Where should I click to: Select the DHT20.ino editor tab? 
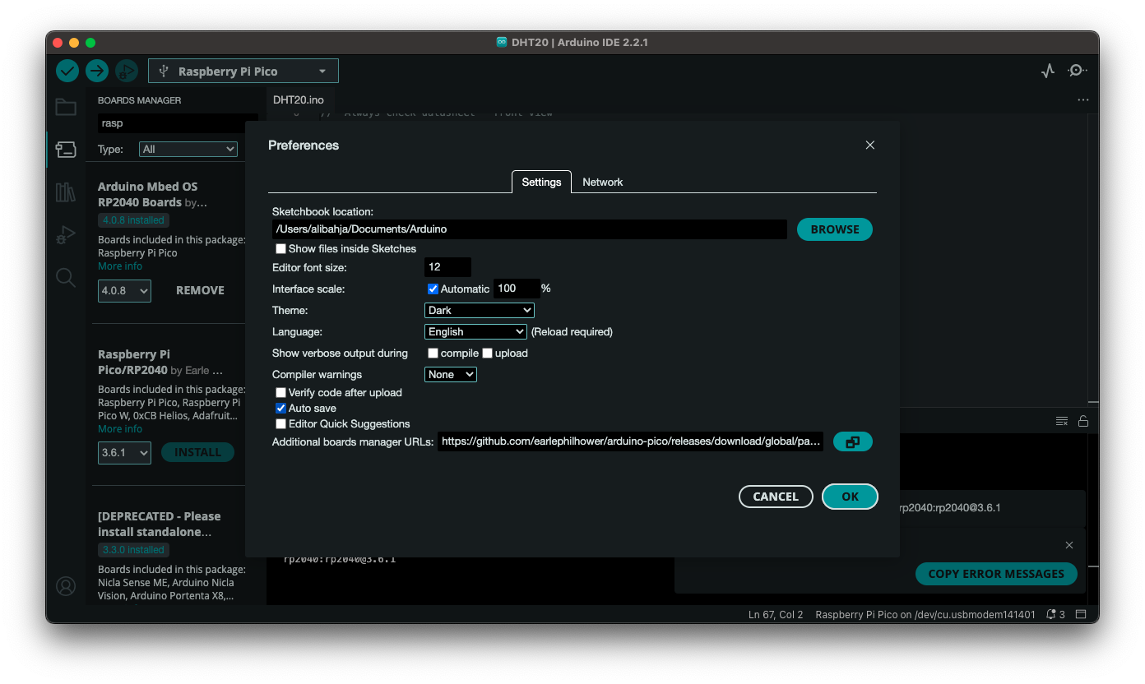tap(299, 99)
